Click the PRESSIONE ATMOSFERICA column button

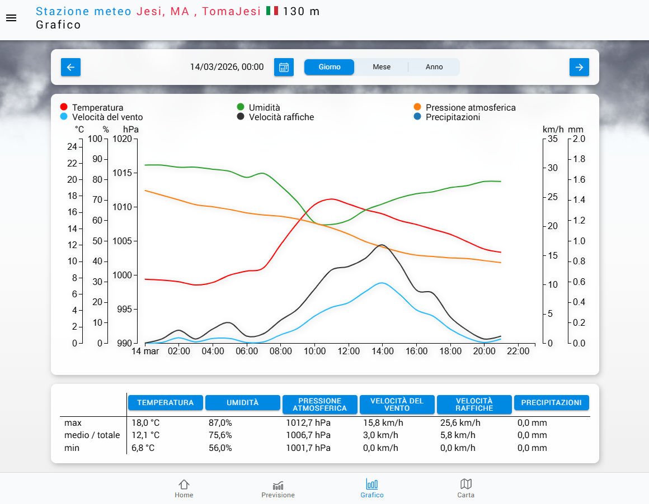point(320,405)
